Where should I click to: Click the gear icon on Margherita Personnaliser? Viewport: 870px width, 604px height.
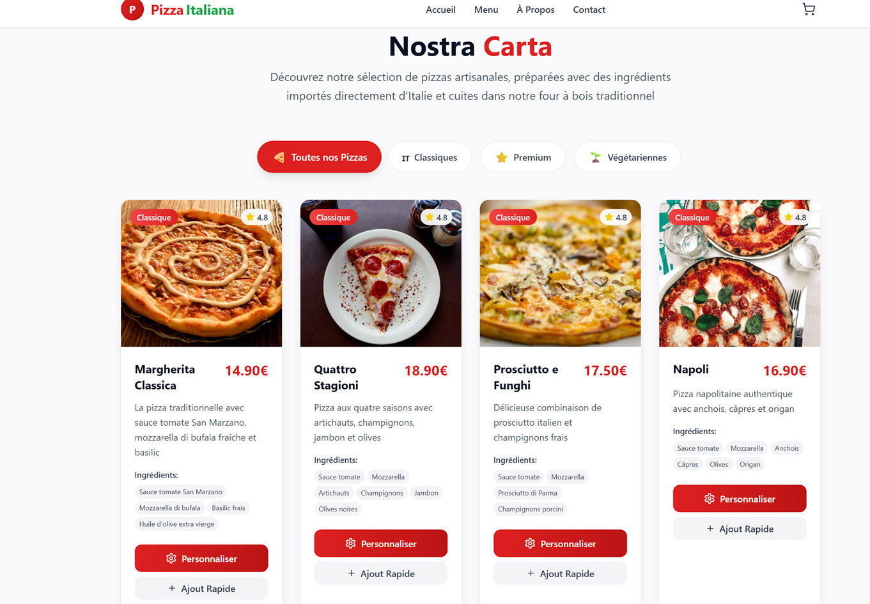click(171, 559)
